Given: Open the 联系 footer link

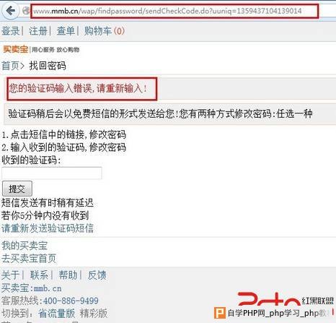Looking at the screenshot, I should 39,275.
